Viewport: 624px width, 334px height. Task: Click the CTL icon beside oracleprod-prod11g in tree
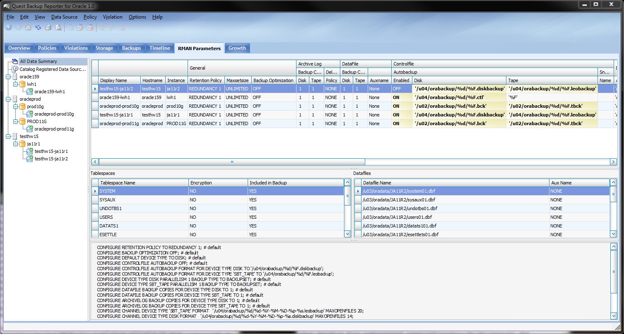pos(30,129)
